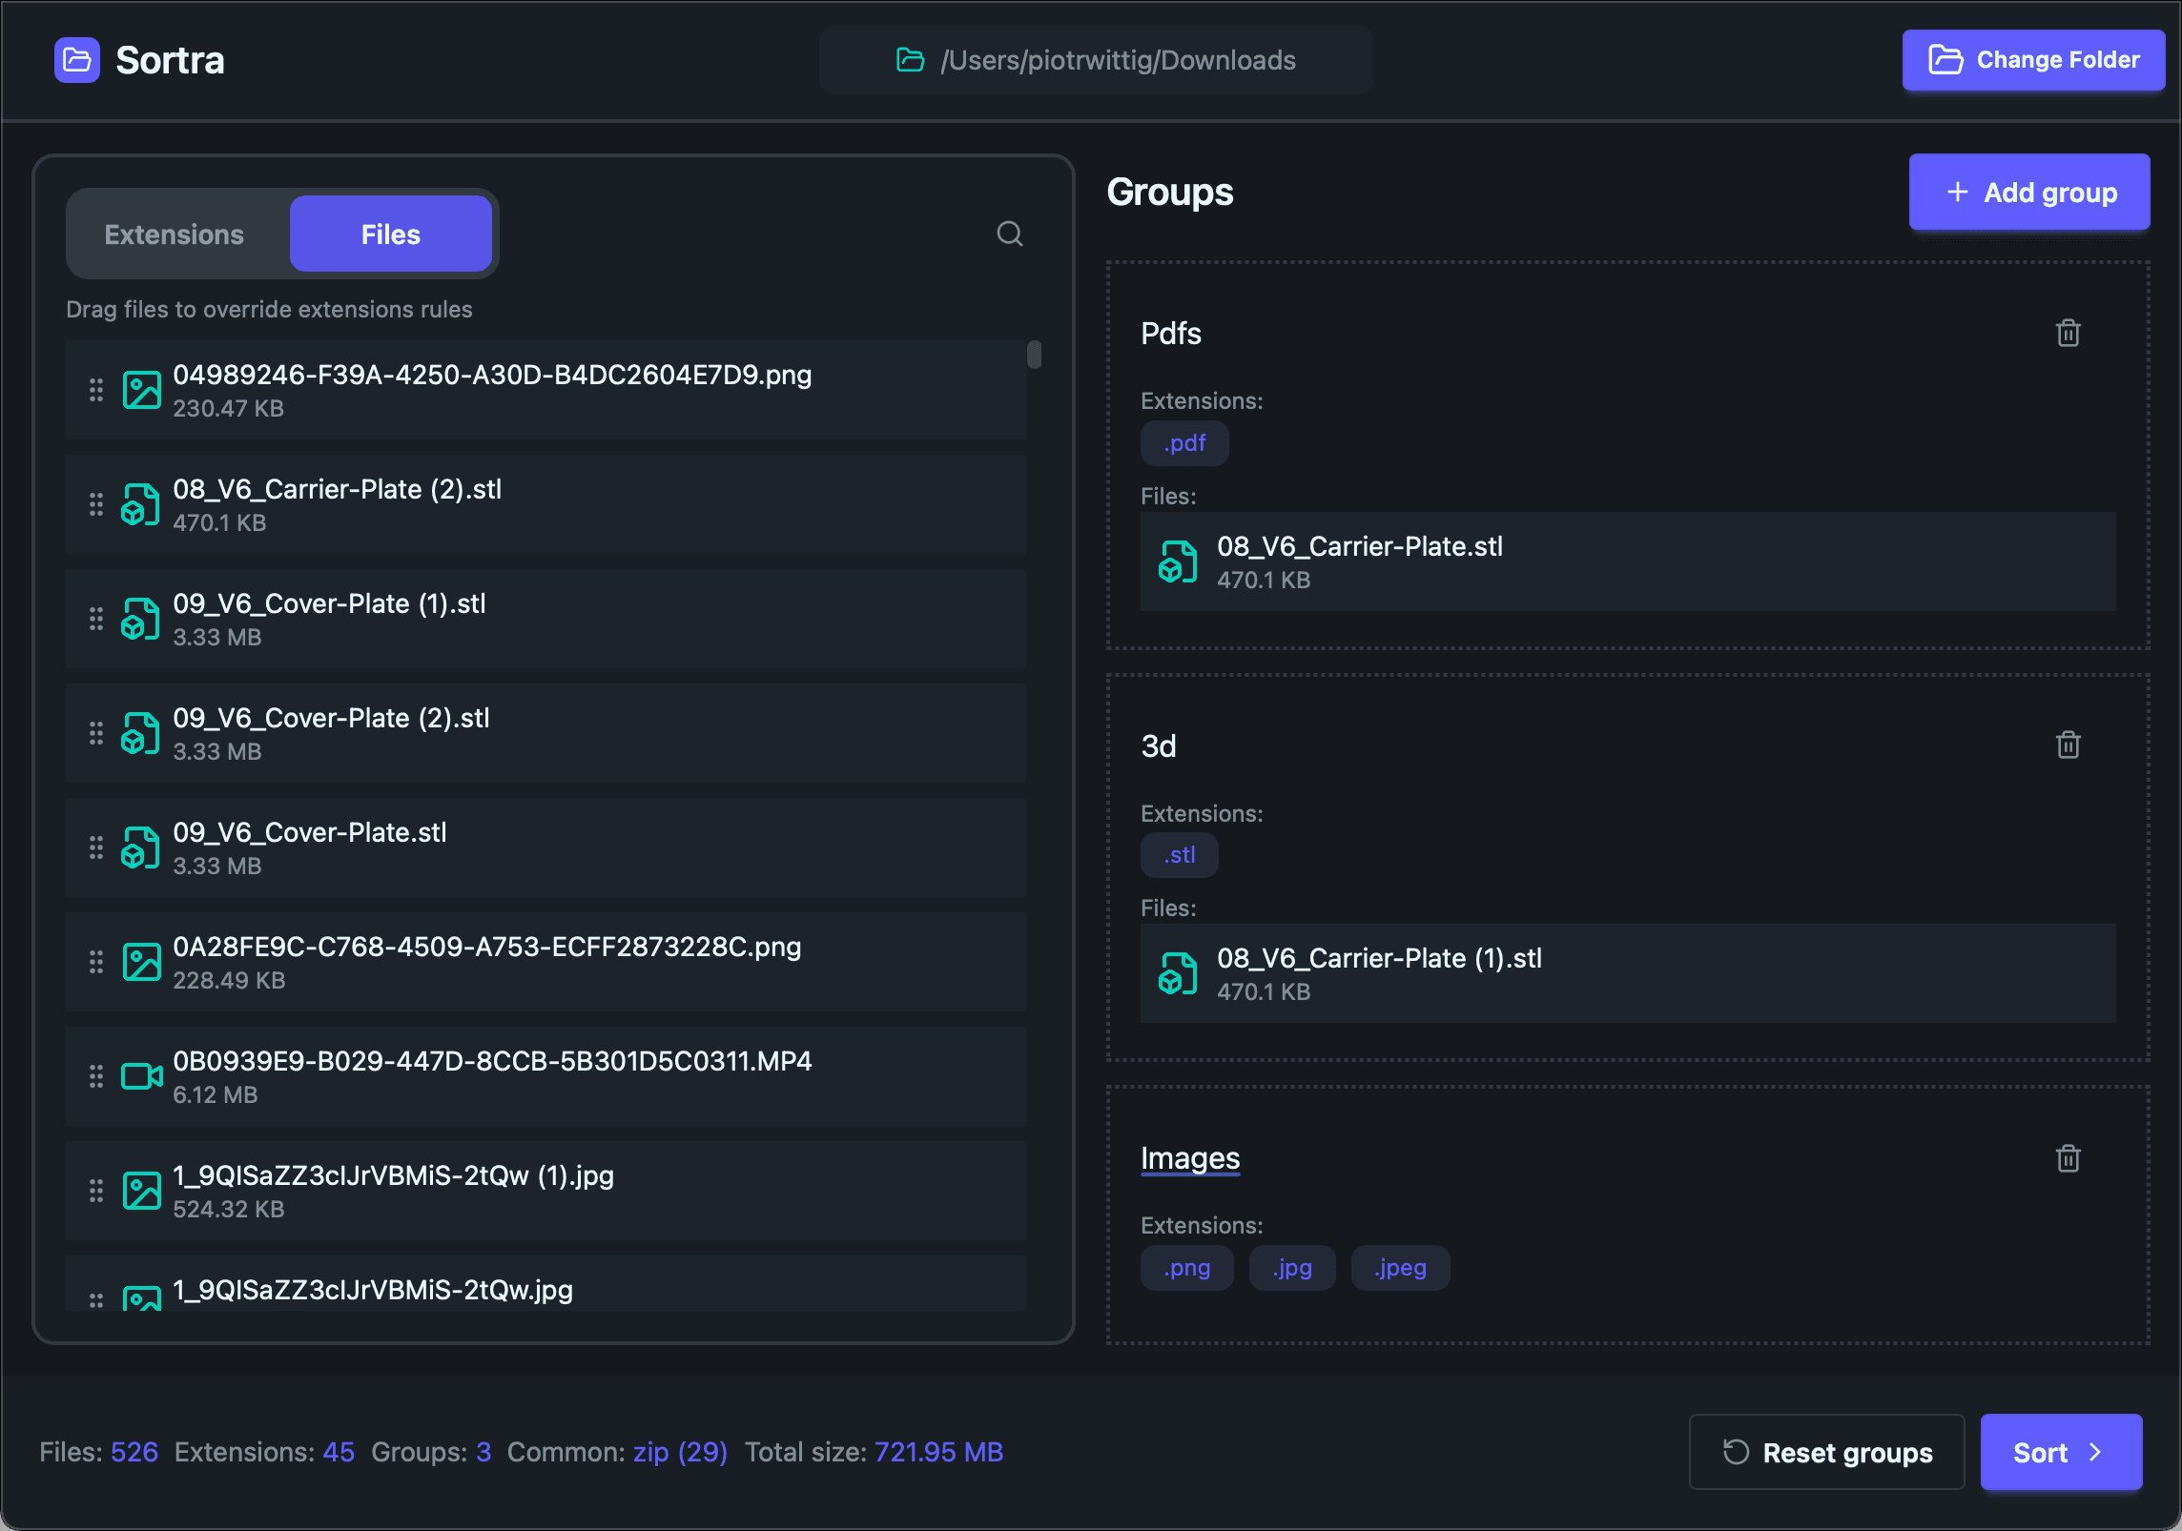Image resolution: width=2182 pixels, height=1531 pixels.
Task: Remove Images group with trash icon
Action: [2068, 1159]
